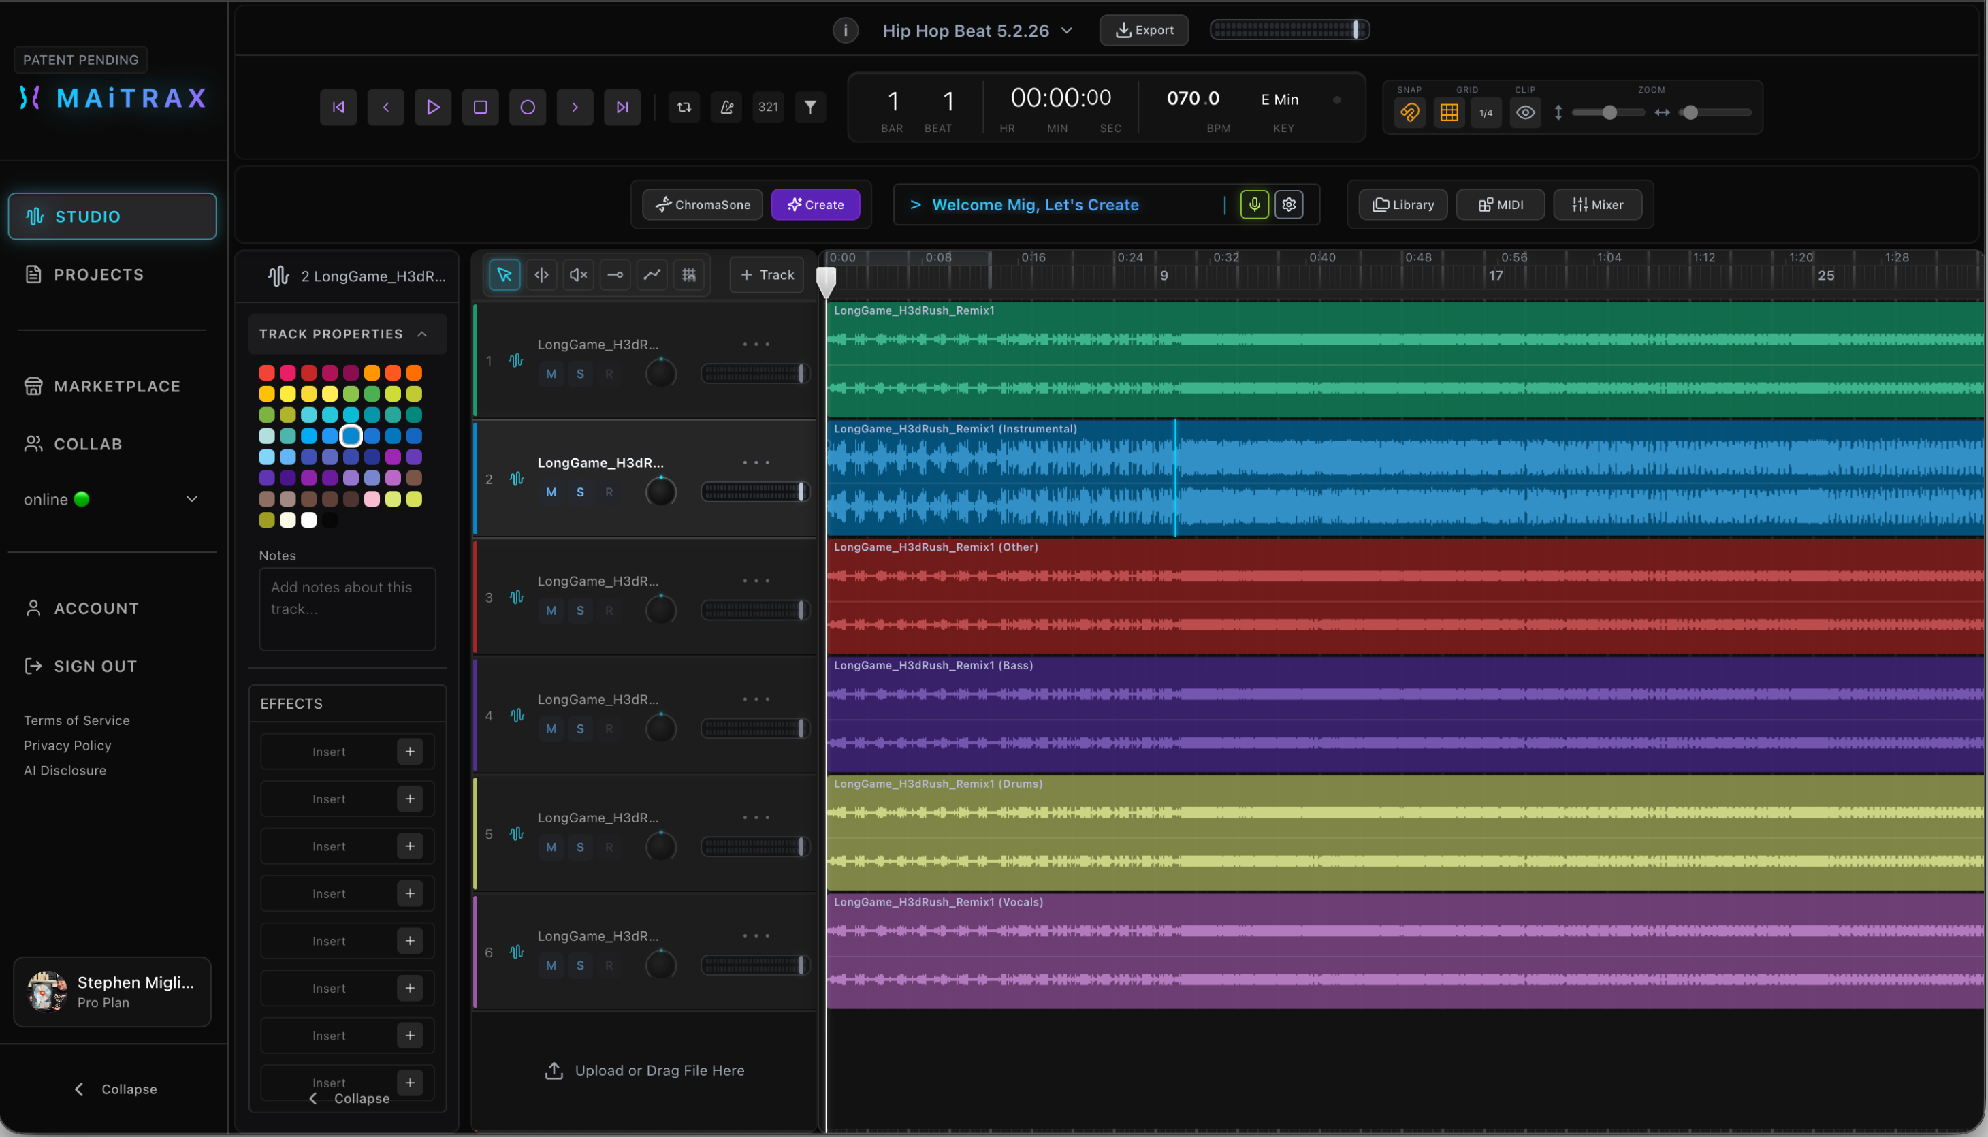Image resolution: width=1988 pixels, height=1137 pixels.
Task: Pick the white color swatch
Action: coord(309,520)
